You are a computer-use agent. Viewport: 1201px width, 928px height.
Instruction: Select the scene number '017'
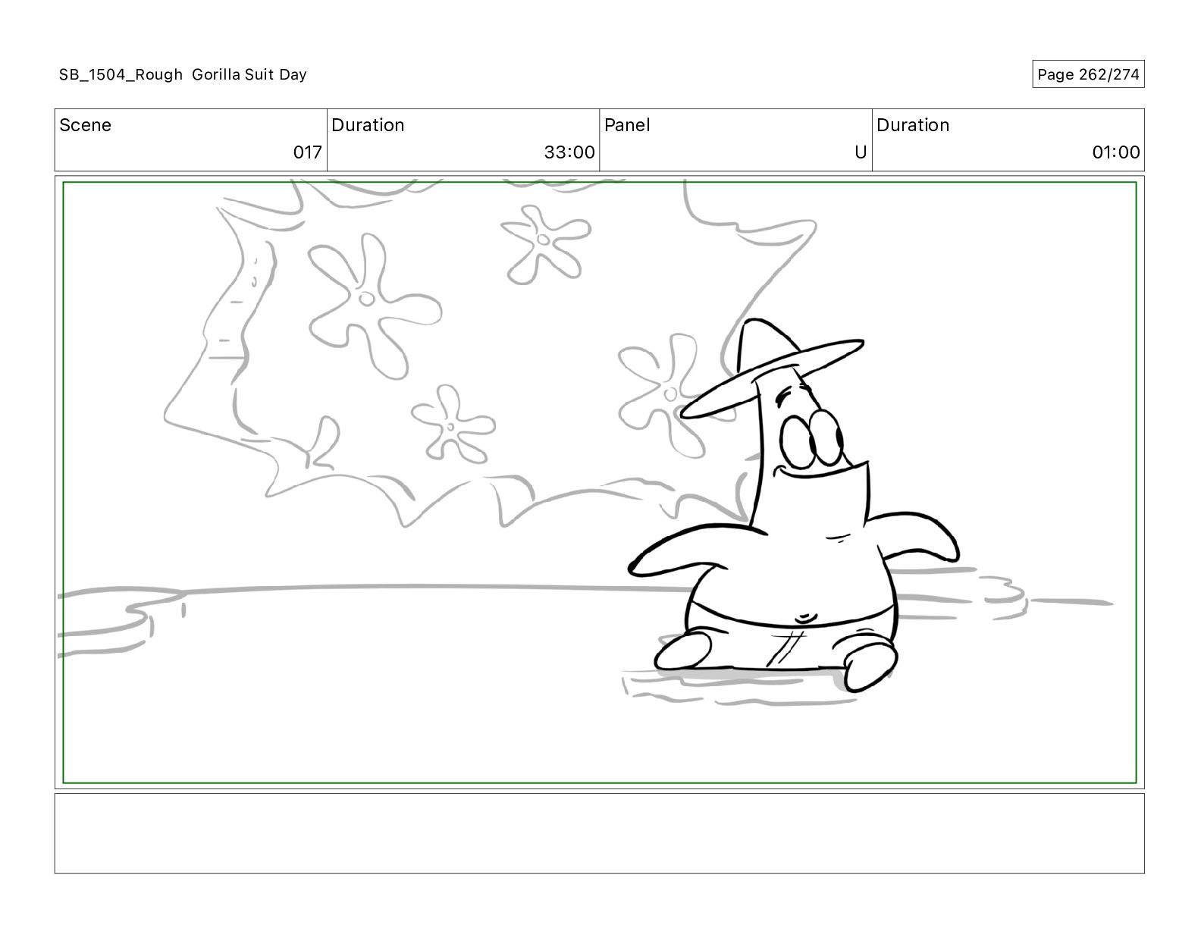click(x=308, y=152)
